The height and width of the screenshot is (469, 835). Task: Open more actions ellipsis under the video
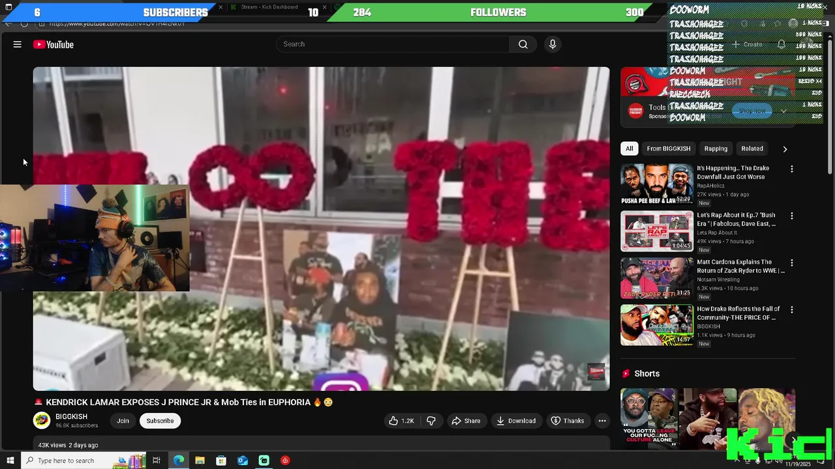coord(602,421)
